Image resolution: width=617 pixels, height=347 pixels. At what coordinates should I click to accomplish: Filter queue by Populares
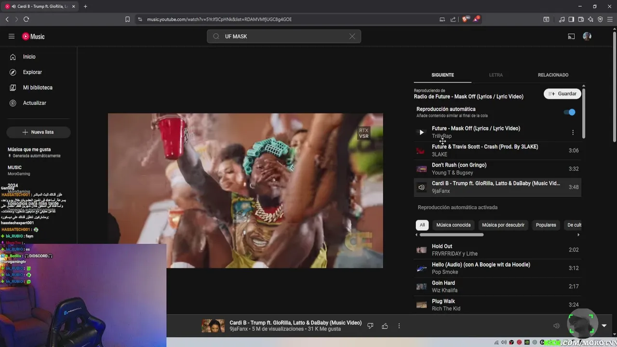[x=546, y=225]
